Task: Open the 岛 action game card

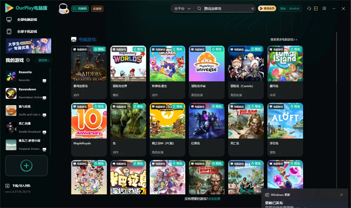Action: point(128,130)
